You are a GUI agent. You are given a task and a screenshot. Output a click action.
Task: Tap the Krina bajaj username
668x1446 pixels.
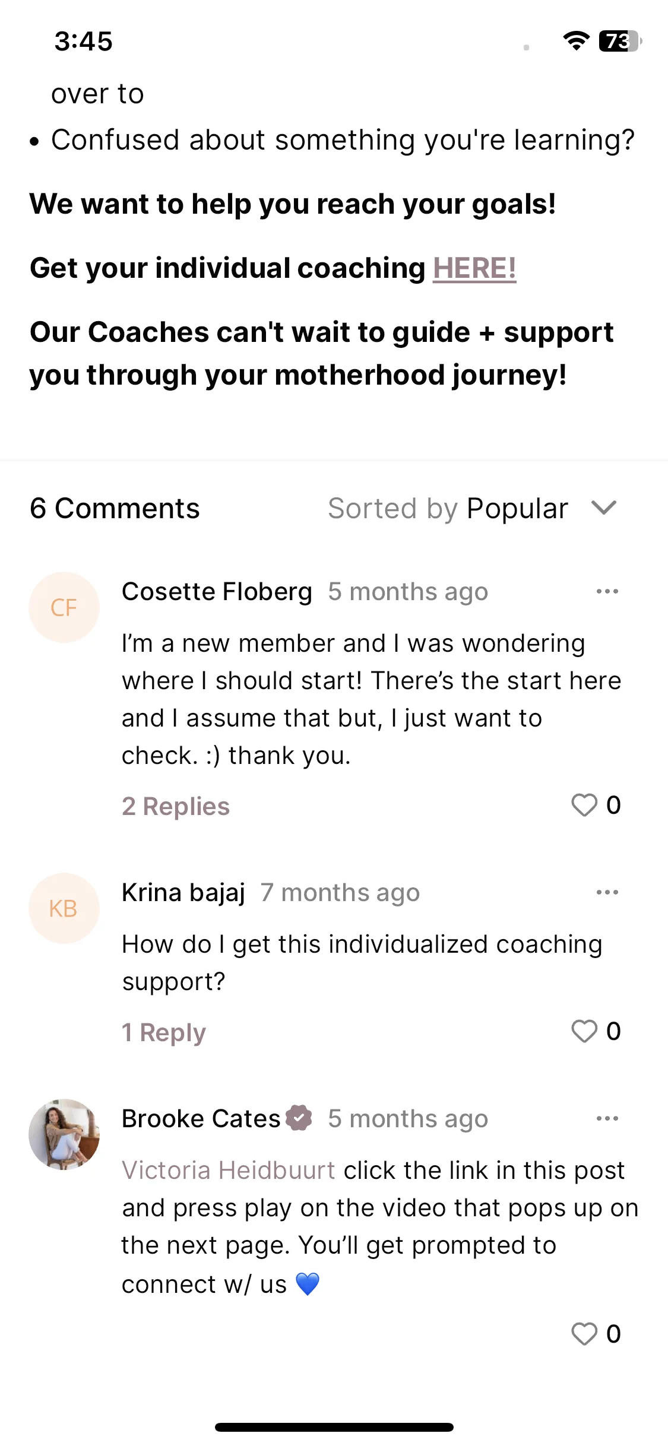(183, 892)
